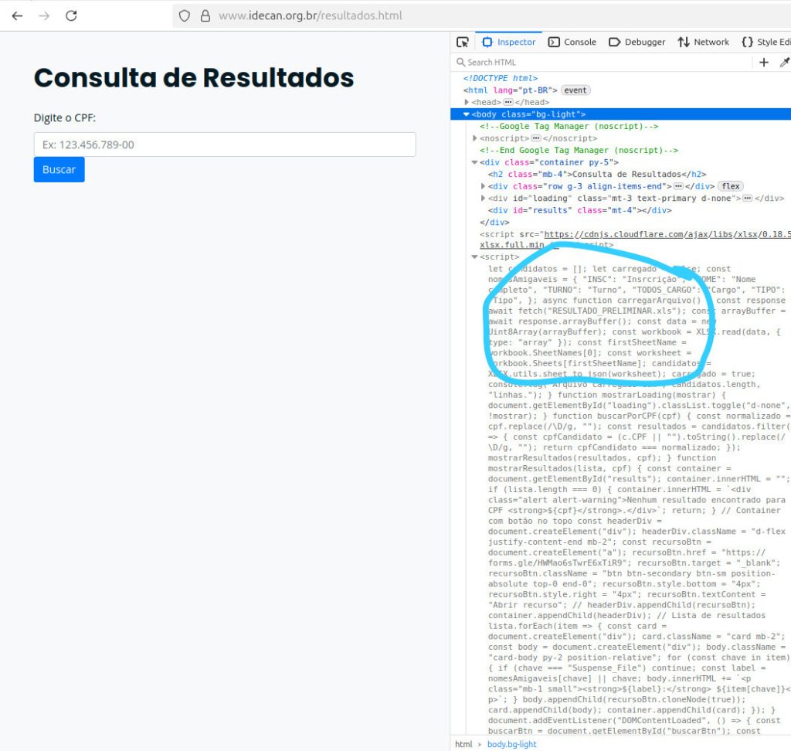The image size is (791, 751).
Task: Open the Debugger tab
Action: [x=637, y=42]
